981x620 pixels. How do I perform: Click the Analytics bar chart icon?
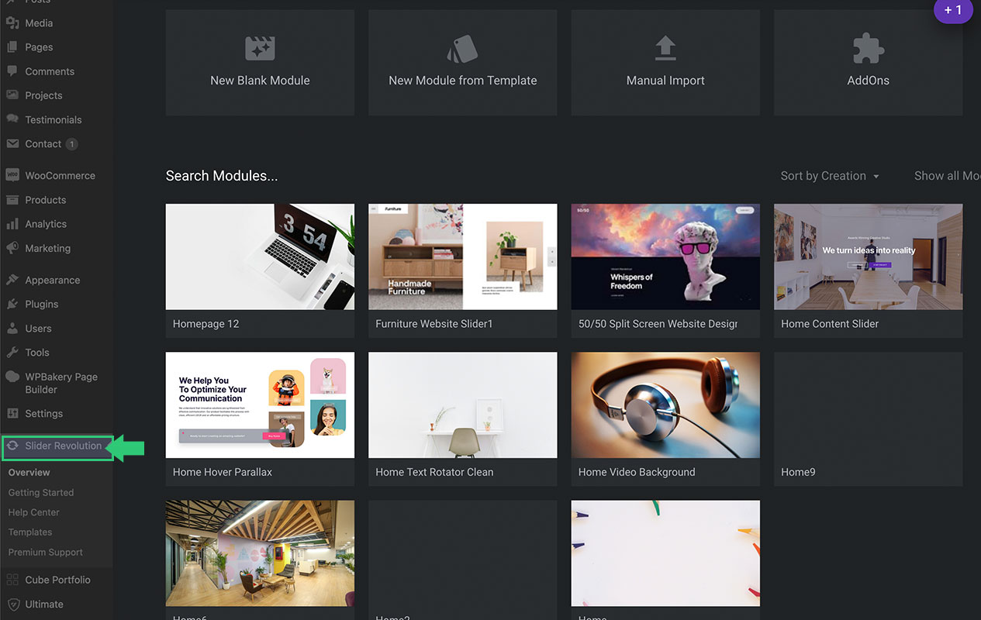coord(12,224)
